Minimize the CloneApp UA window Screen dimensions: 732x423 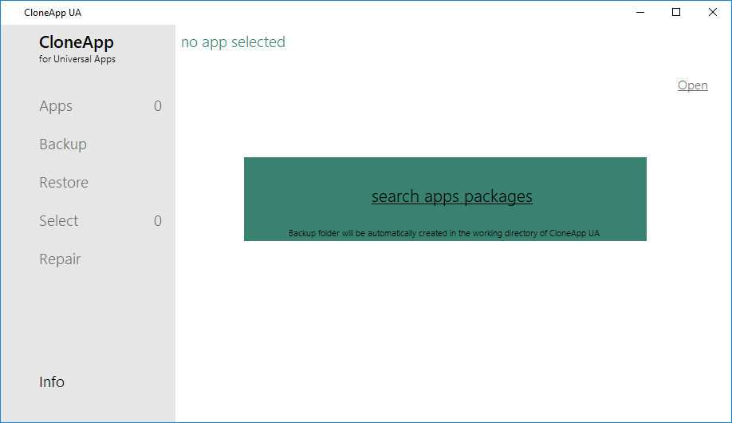pos(640,12)
